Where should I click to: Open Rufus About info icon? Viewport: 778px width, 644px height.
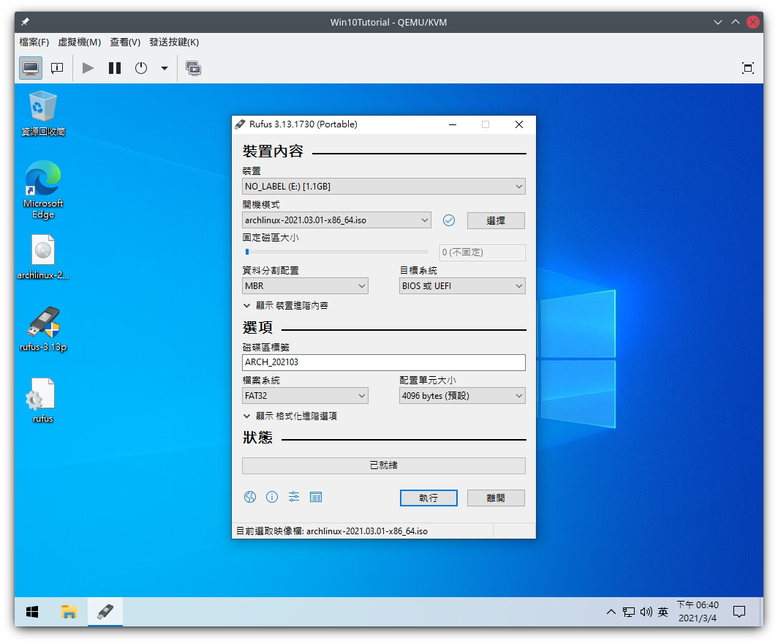[x=272, y=497]
